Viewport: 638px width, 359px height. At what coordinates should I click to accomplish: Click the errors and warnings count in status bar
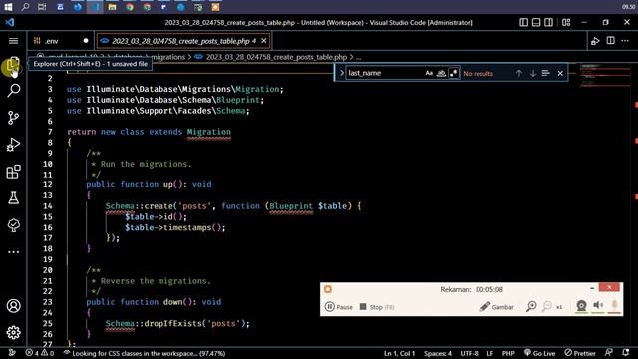40,353
